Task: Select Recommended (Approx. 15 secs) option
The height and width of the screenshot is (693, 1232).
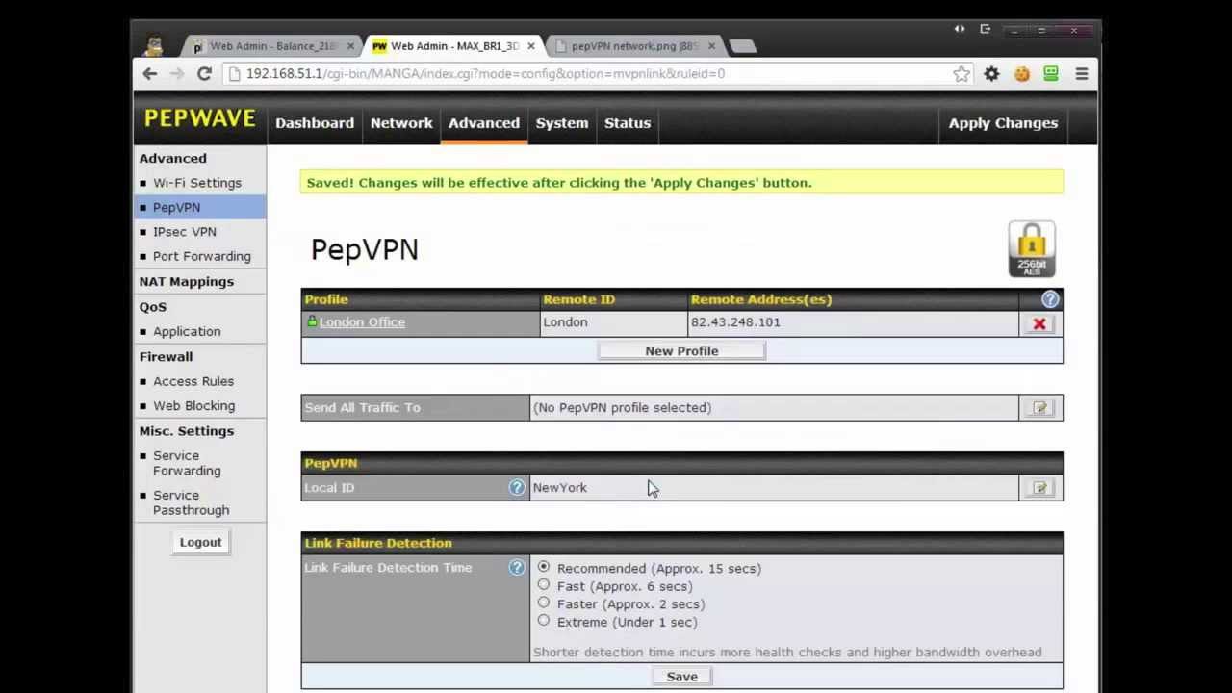Action: (544, 567)
